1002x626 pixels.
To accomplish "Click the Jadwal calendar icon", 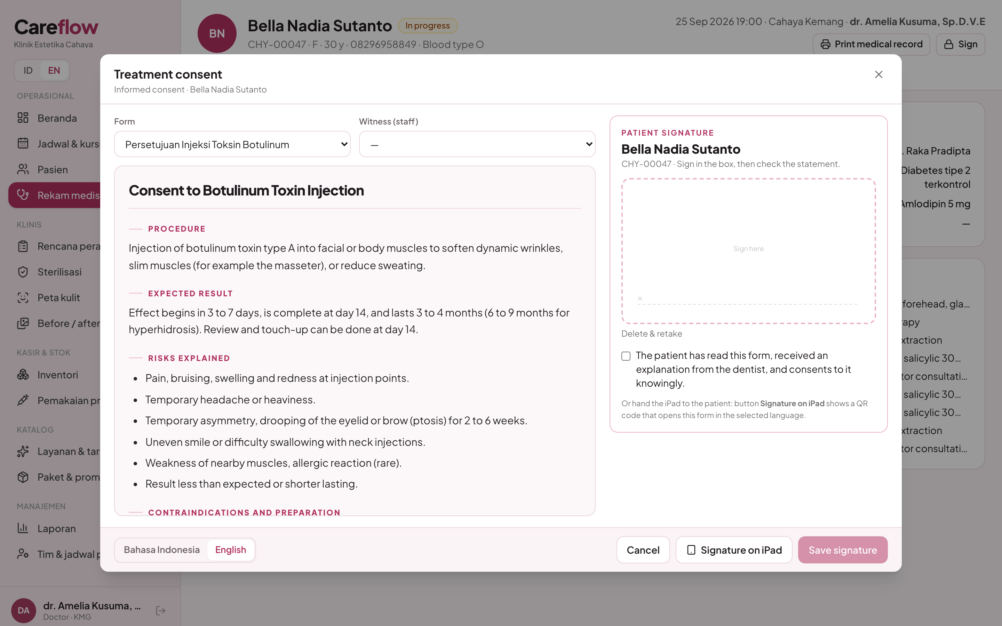I will [x=23, y=144].
